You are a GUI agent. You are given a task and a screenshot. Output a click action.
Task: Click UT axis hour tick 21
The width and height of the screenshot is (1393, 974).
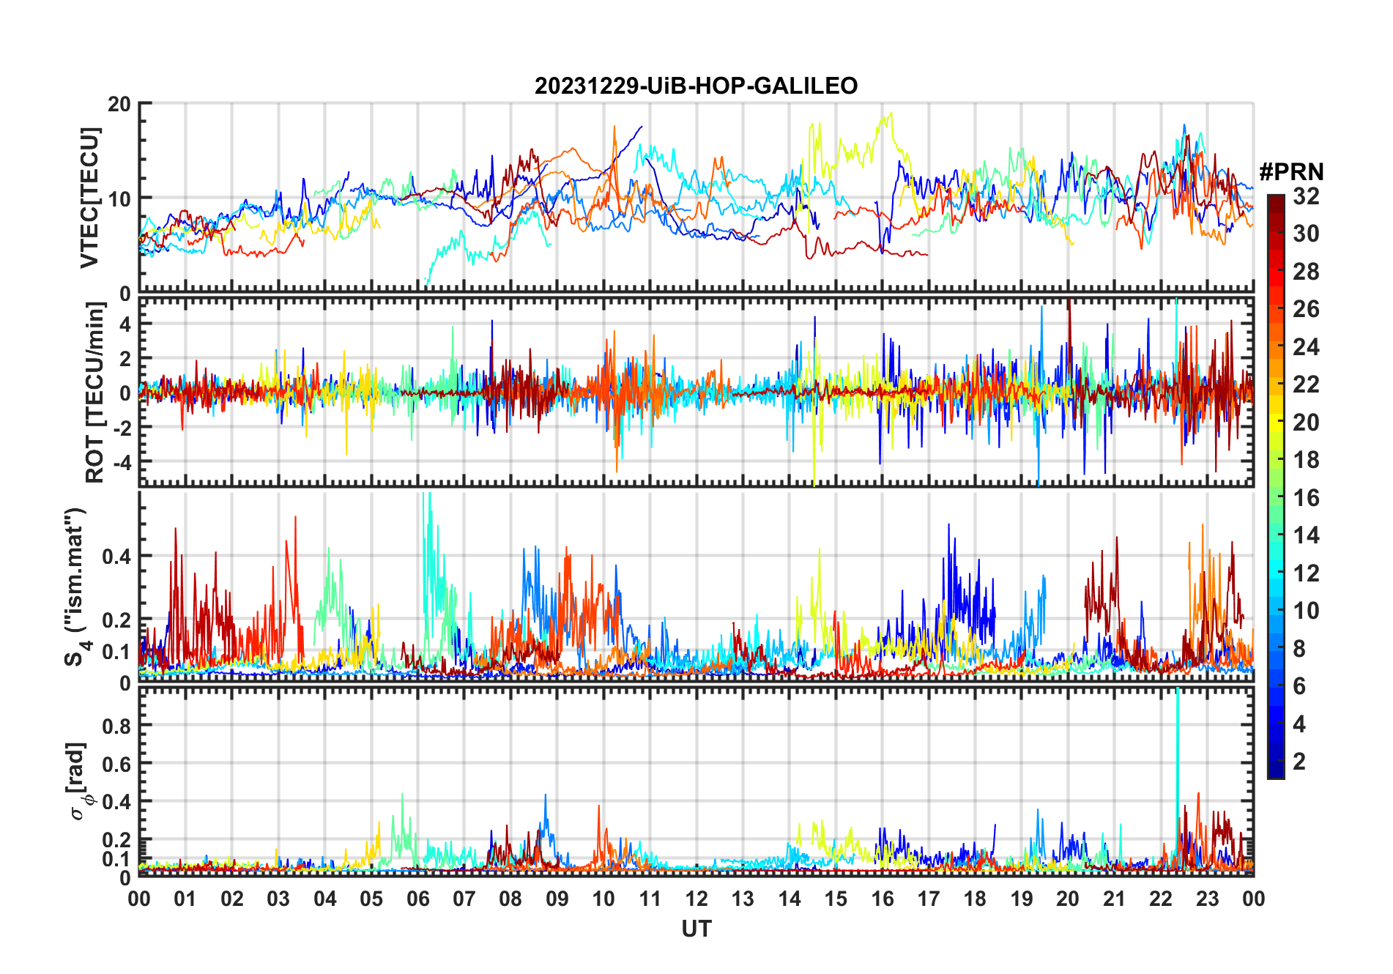coord(1115,899)
